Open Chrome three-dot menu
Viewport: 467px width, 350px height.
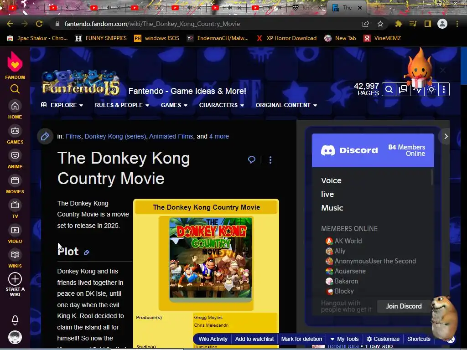457,24
